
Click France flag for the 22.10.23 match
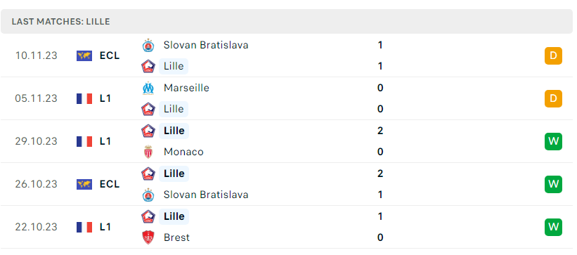84,227
